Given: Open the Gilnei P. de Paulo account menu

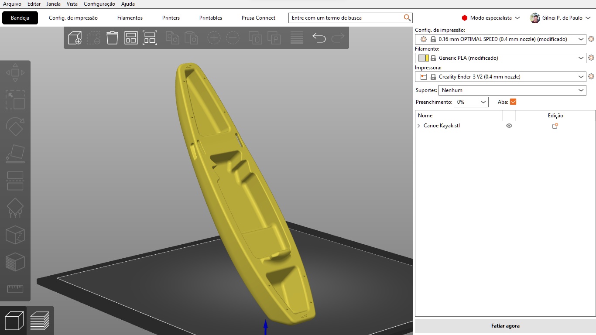Looking at the screenshot, I should click(560, 18).
